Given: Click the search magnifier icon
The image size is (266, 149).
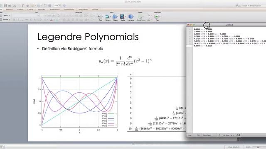Looking at the screenshot, I should click(x=237, y=6).
